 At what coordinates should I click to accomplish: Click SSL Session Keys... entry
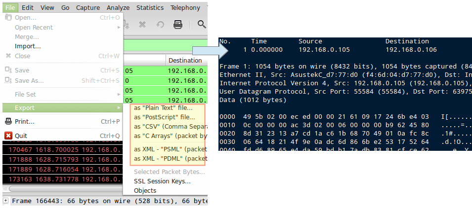point(162,181)
